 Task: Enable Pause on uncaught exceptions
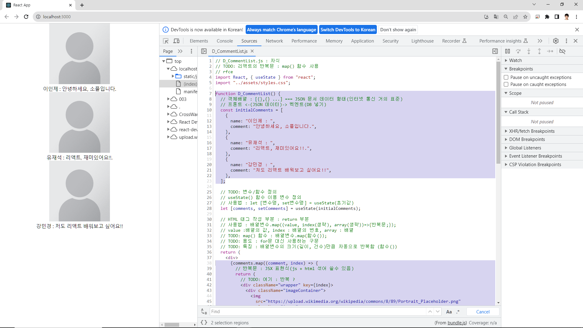pos(506,77)
